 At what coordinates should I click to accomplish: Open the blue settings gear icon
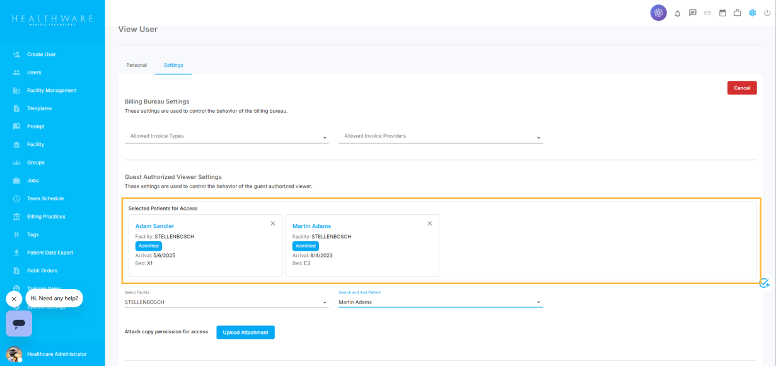point(752,13)
